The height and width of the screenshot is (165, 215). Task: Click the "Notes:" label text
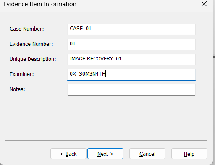17,89
